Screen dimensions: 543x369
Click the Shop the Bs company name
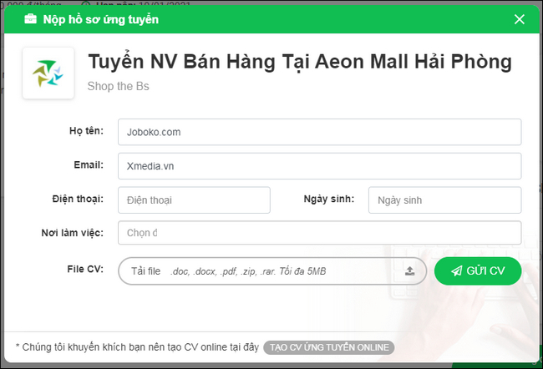pyautogui.click(x=118, y=86)
